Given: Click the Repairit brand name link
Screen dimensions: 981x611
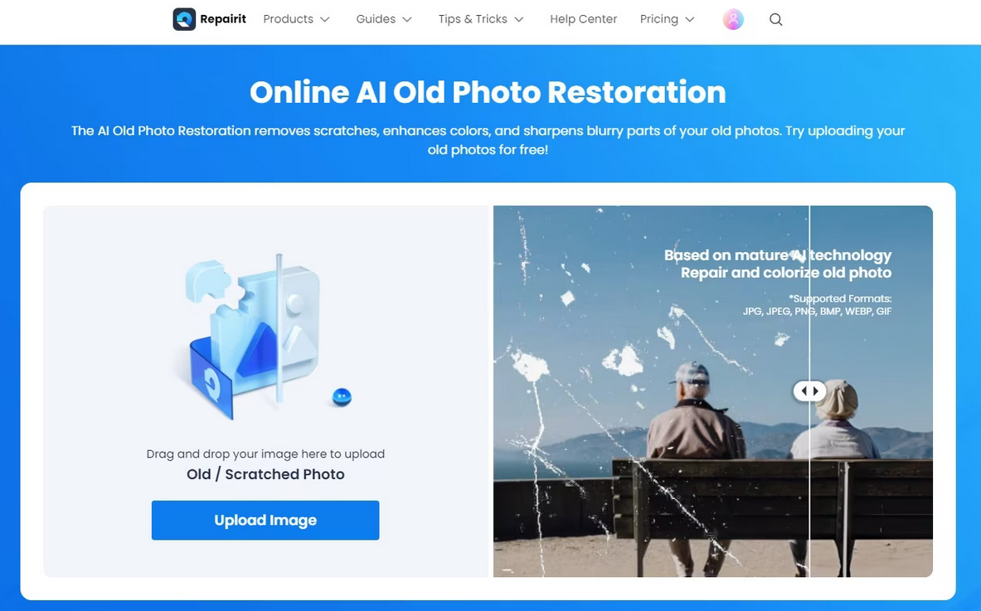Looking at the screenshot, I should pyautogui.click(x=223, y=19).
